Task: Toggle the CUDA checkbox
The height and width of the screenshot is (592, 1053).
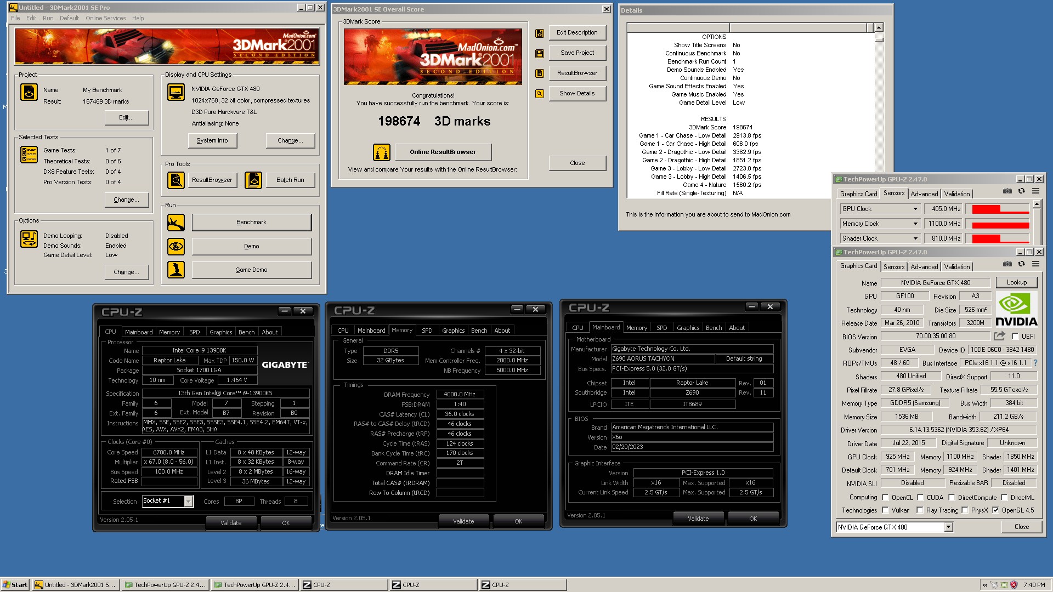Action: (x=920, y=498)
